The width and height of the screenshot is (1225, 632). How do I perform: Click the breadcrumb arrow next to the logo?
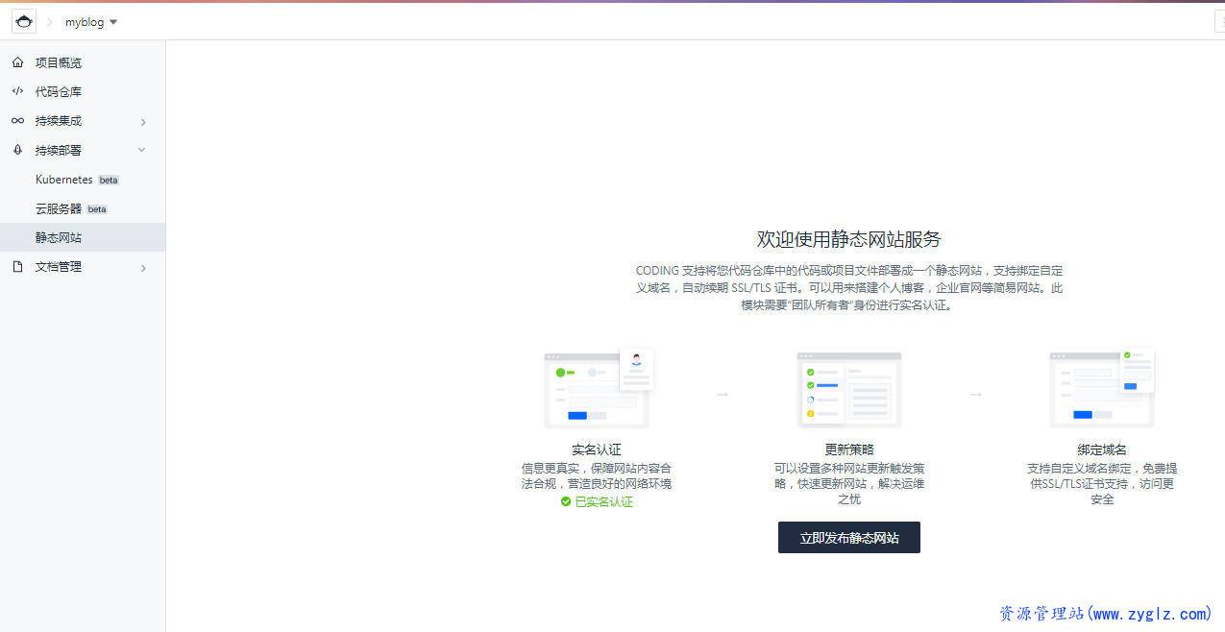(x=50, y=22)
